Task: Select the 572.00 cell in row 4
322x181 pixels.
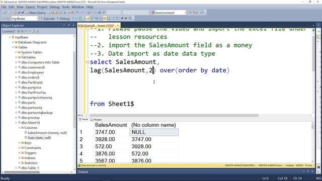Action: click(154, 154)
